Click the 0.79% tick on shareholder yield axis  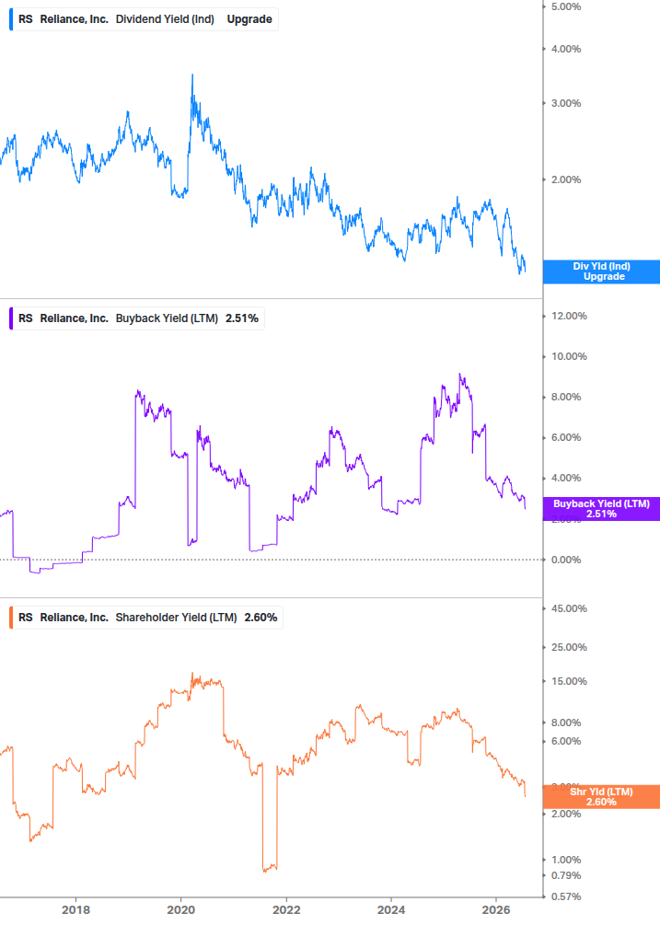click(565, 876)
